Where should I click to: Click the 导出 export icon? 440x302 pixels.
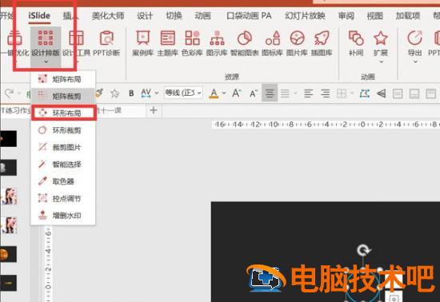pos(414,38)
